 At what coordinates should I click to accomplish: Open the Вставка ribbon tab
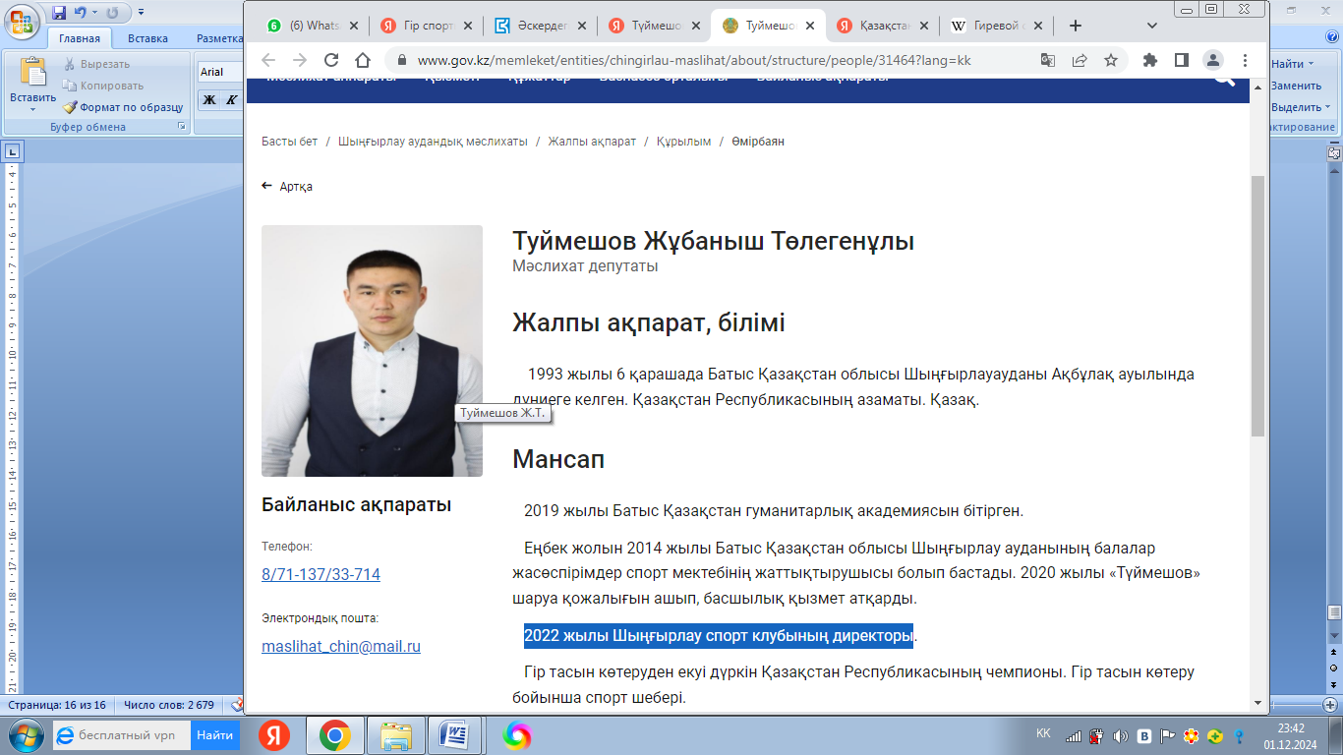tap(147, 38)
